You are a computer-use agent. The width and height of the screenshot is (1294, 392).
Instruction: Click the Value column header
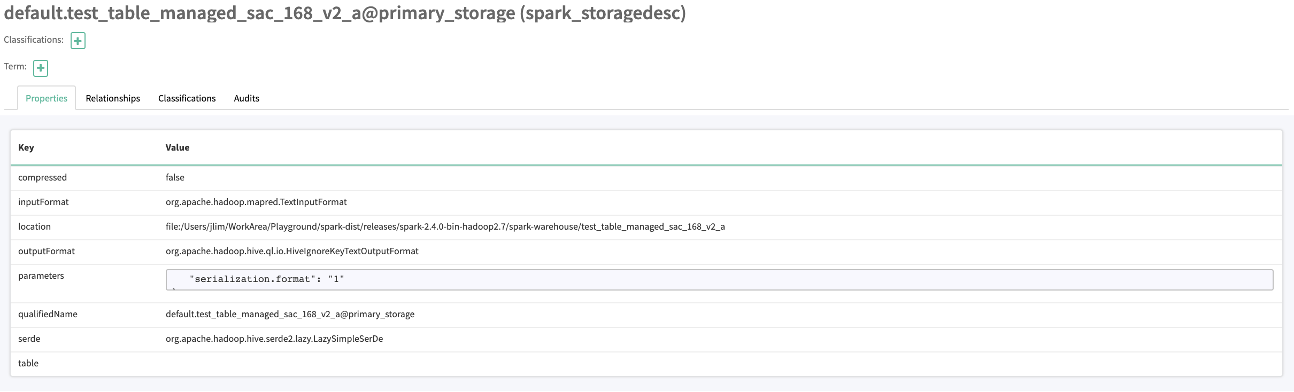pyautogui.click(x=177, y=147)
